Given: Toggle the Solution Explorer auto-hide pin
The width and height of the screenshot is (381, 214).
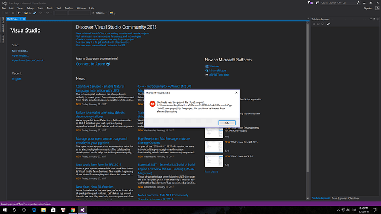Looking at the screenshot, I should tap(374, 19).
